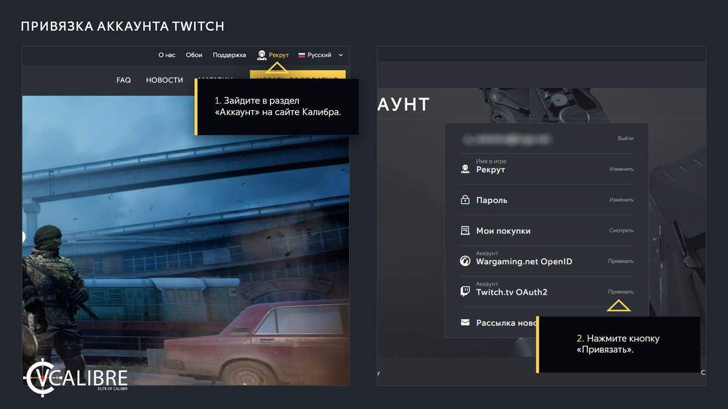Viewport: 728px width, 409px height.
Task: Click the language dropdown chevron
Action: coord(341,55)
